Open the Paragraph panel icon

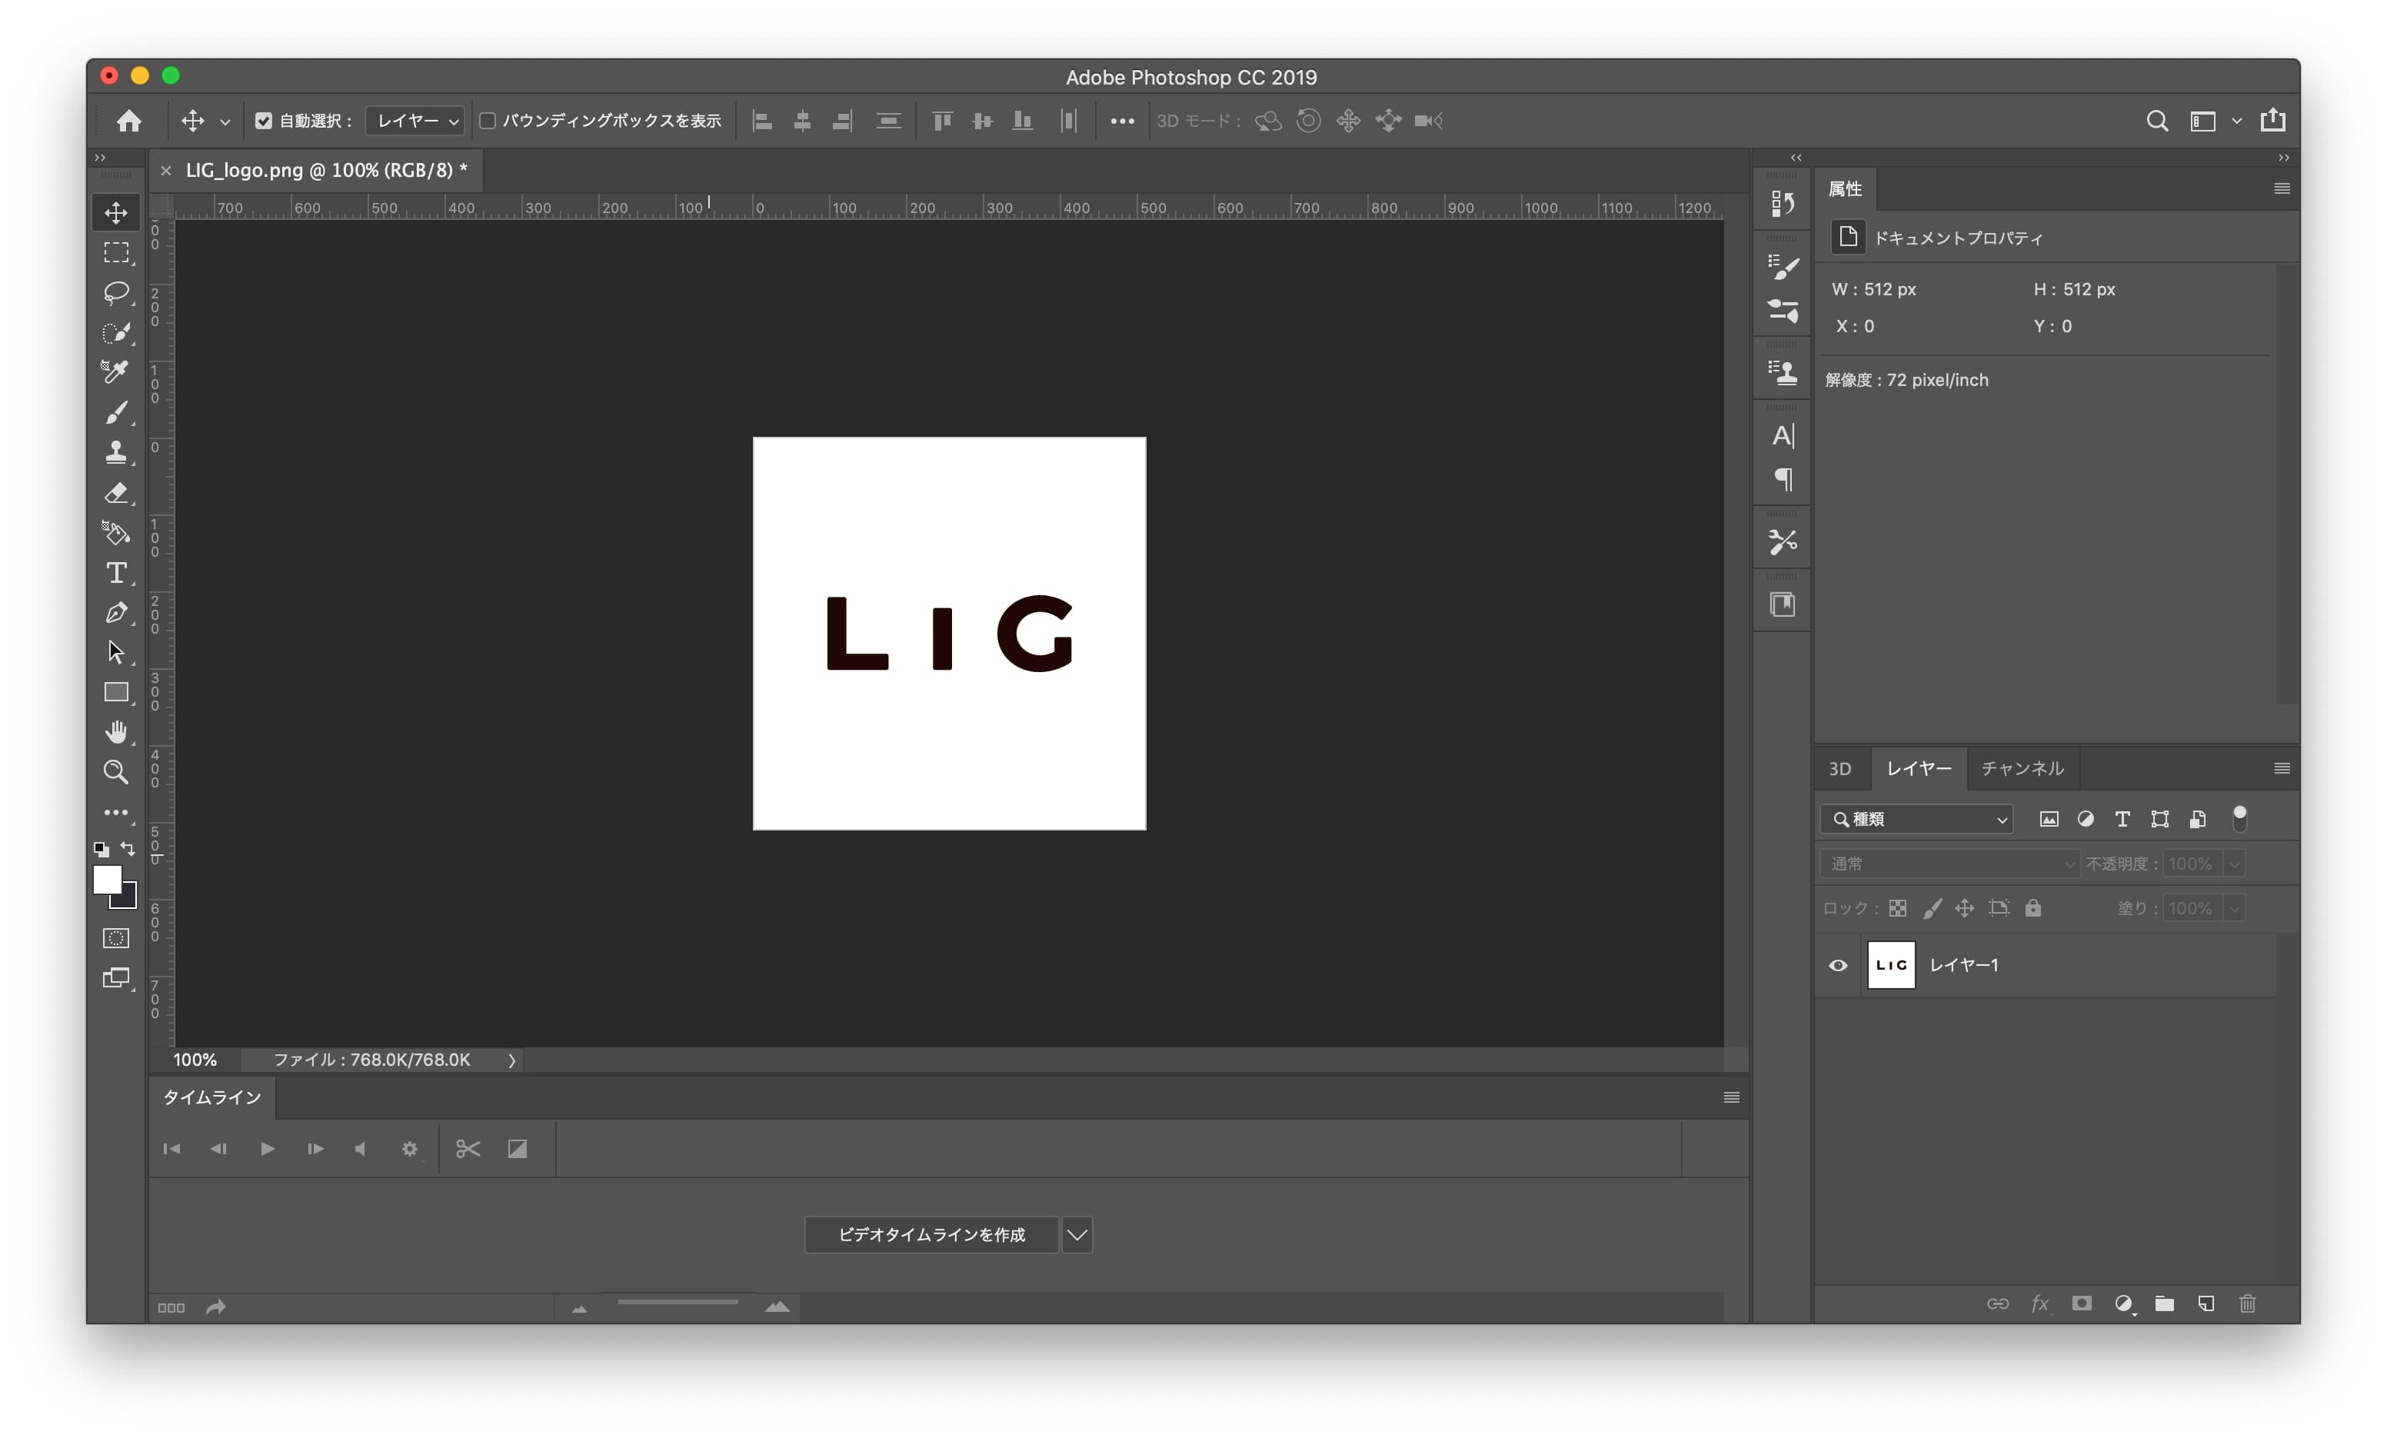(x=1783, y=480)
